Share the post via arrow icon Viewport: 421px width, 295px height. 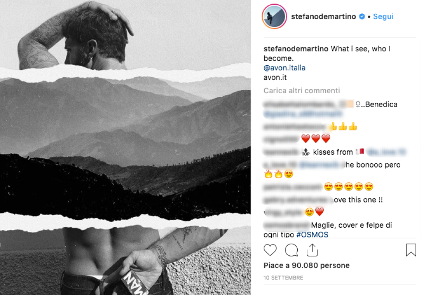pos(312,250)
